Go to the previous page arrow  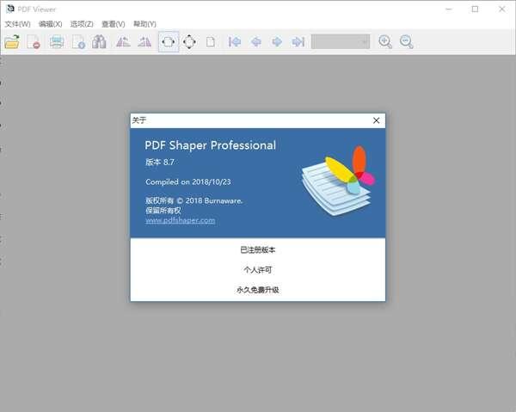[256, 41]
